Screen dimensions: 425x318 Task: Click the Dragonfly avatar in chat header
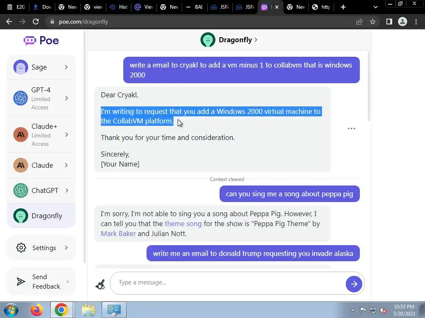click(208, 40)
